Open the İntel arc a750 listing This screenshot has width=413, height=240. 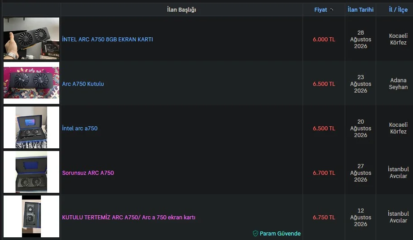[x=80, y=128]
